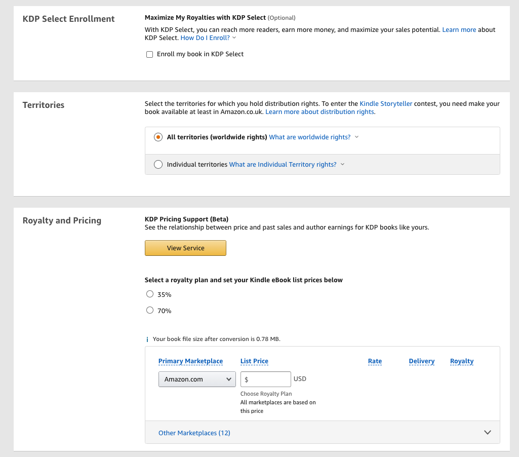
Task: Select All territories worldwide rights option
Action: click(158, 137)
